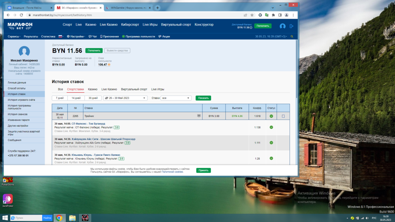Switch to the Казино history tab
Image resolution: width=395 pixels, height=222 pixels.
(92, 89)
